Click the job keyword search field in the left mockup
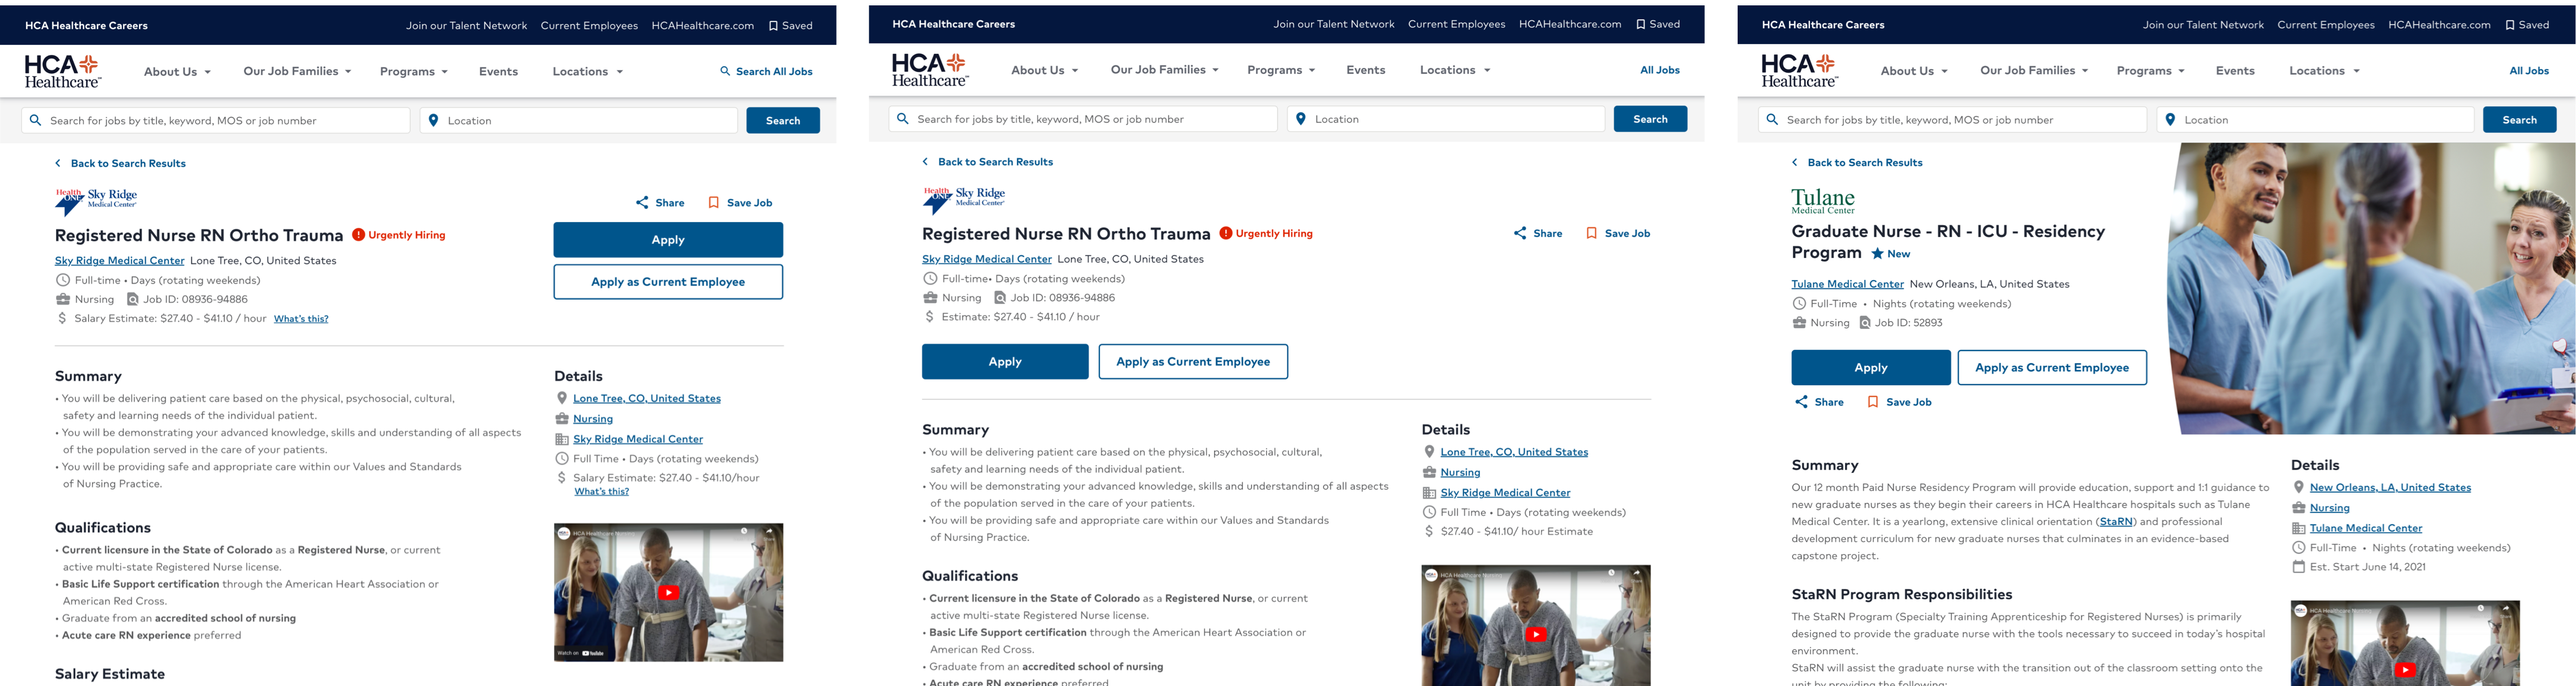Viewport: 2576px width, 686px height. pyautogui.click(x=216, y=121)
